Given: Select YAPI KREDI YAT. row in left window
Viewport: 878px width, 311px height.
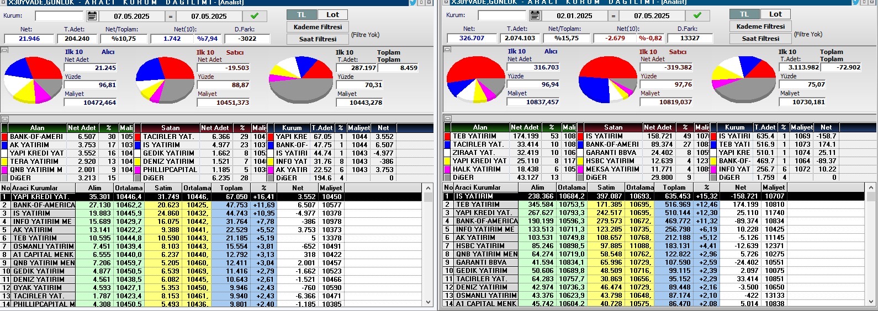Looking at the screenshot, I should click(x=211, y=196).
